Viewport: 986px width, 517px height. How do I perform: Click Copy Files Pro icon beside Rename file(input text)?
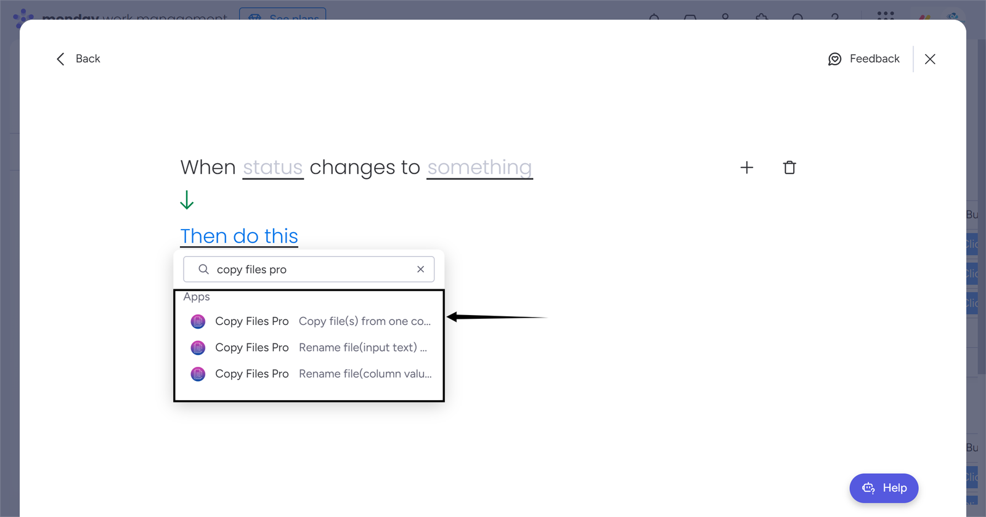(x=198, y=348)
